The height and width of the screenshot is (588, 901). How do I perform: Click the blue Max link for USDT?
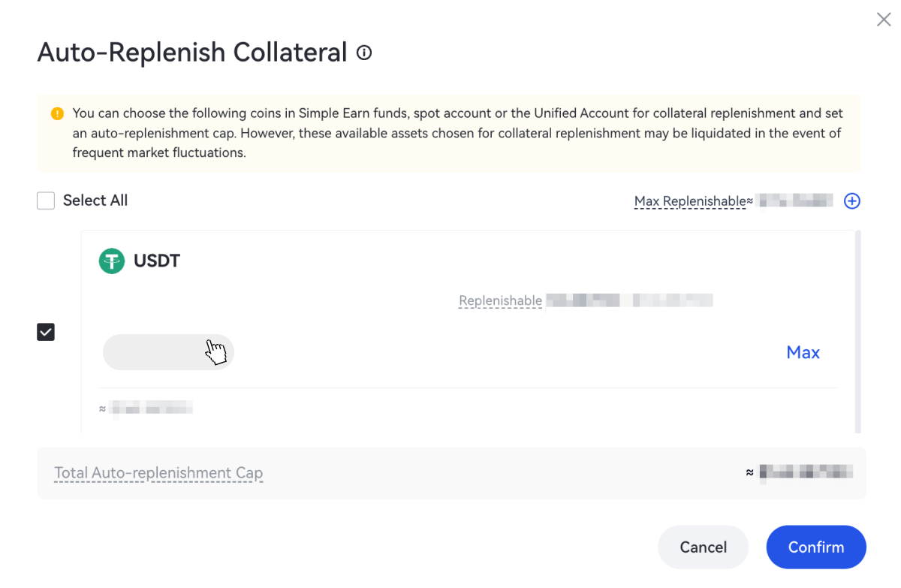pos(803,352)
